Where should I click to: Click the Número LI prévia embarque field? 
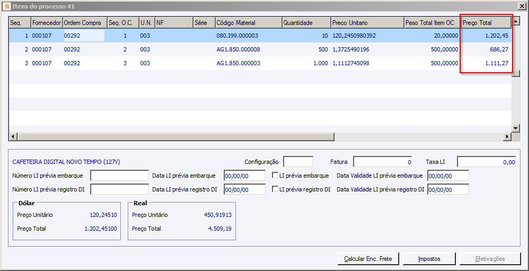click(x=119, y=176)
